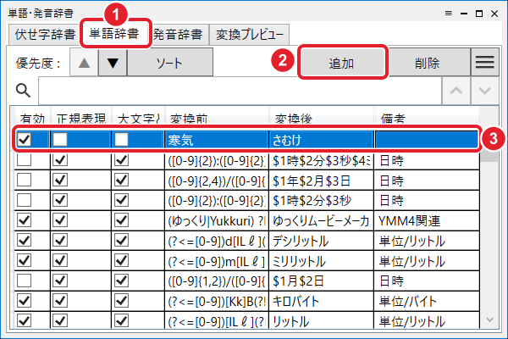Select the デシリットル cell
The width and height of the screenshot is (508, 339).
(x=322, y=241)
